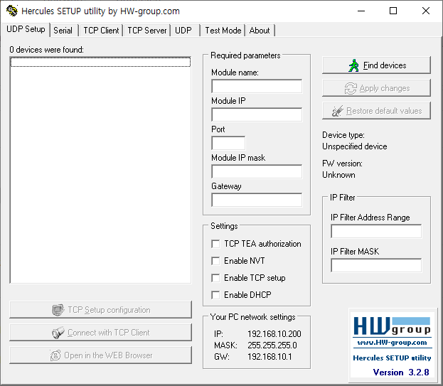Click the Gateway input field

tap(257, 200)
